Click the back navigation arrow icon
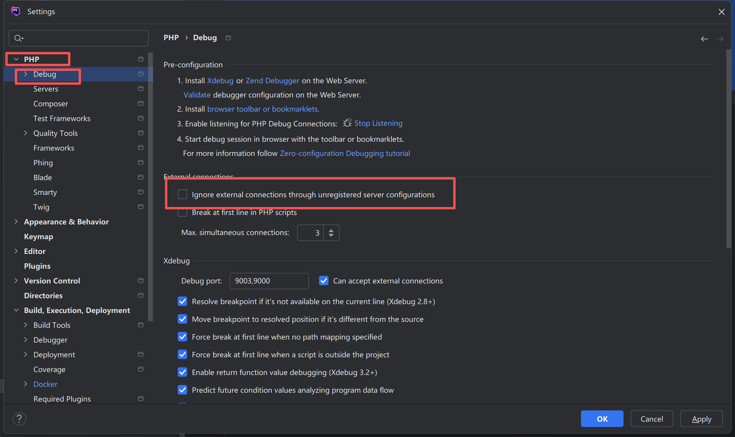This screenshot has width=735, height=437. point(704,39)
